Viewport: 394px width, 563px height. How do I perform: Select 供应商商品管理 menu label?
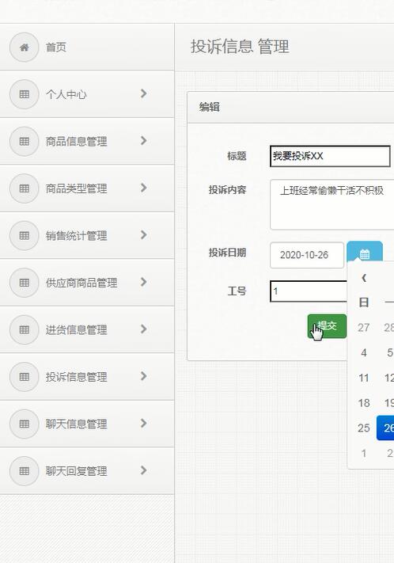click(81, 283)
